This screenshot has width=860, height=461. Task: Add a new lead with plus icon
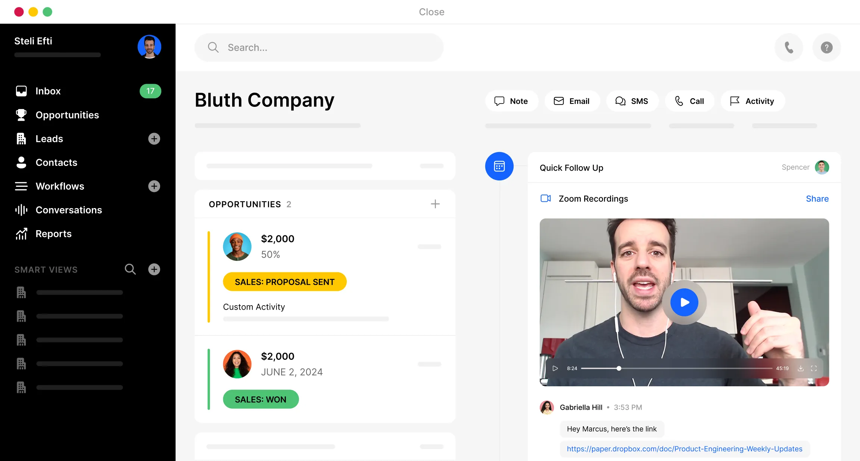click(154, 139)
